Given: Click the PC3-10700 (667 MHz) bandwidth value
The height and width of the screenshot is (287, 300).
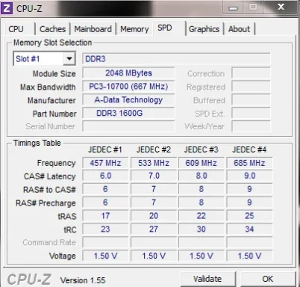Looking at the screenshot, I should coord(128,87).
